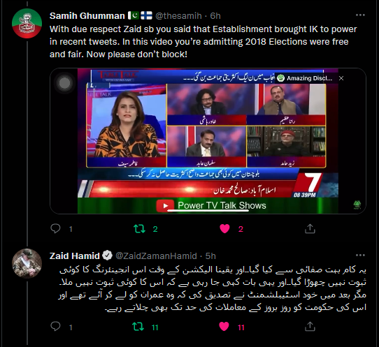
Task: Share Zaid Hamid's tweet
Action: point(310,327)
